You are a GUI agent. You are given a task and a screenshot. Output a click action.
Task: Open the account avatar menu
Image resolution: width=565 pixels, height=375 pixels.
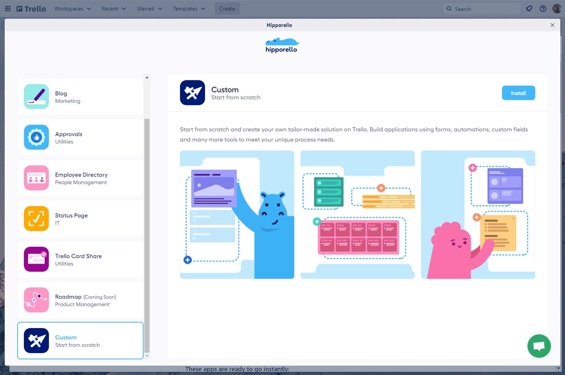pos(556,9)
